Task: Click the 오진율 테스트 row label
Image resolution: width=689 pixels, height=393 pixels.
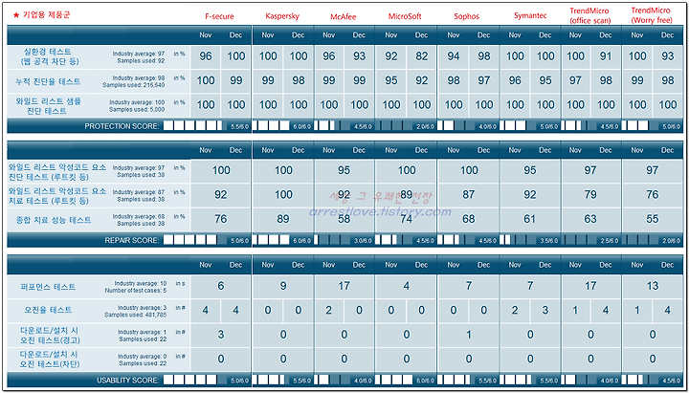Action: (48, 310)
